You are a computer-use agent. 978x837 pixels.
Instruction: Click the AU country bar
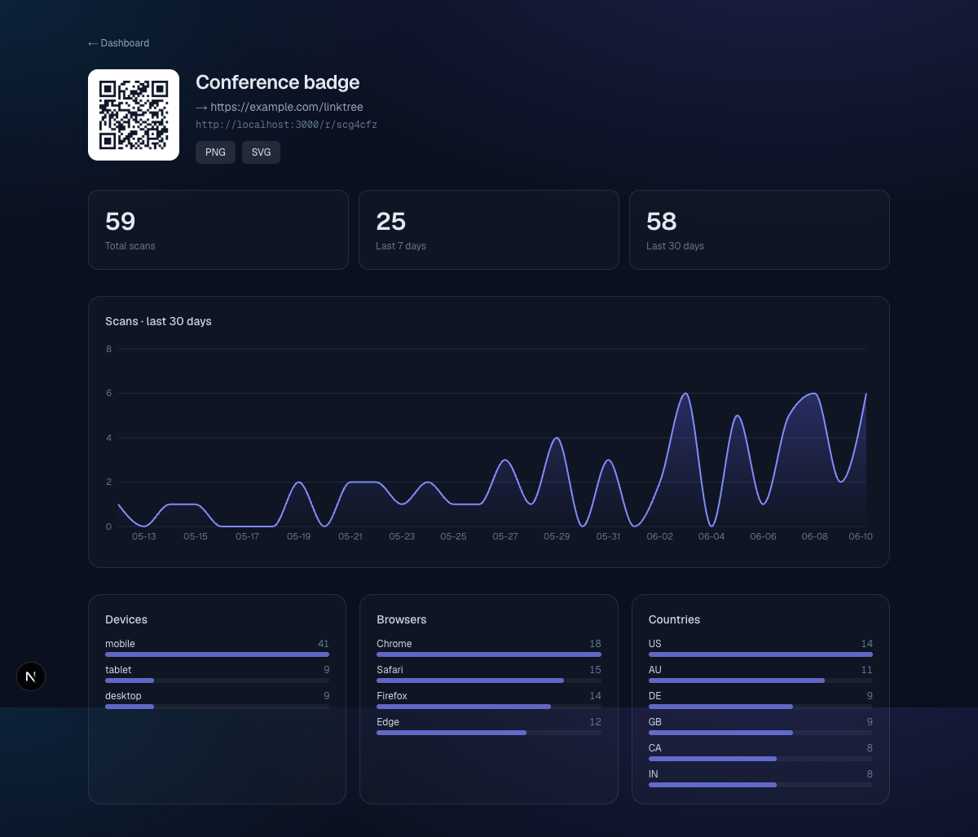pyautogui.click(x=760, y=681)
